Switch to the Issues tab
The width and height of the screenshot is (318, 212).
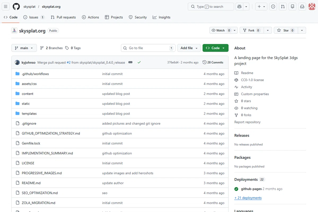coord(34,17)
